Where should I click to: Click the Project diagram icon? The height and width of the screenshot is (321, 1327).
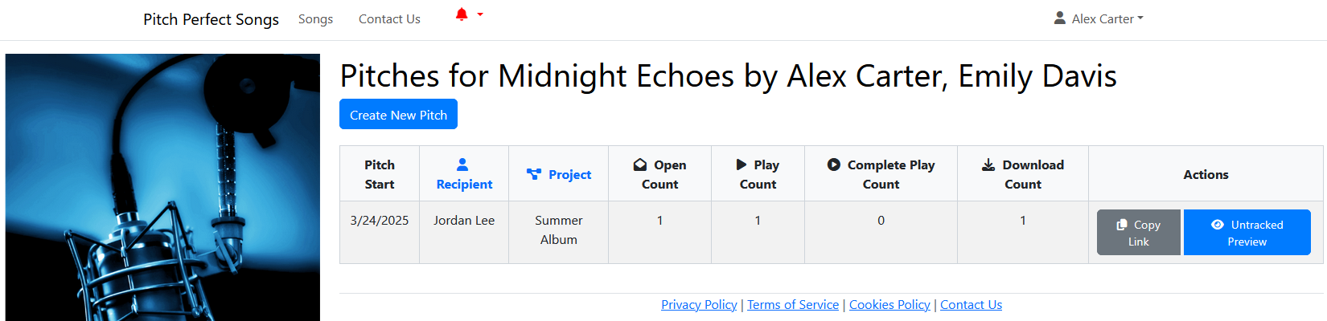[534, 174]
